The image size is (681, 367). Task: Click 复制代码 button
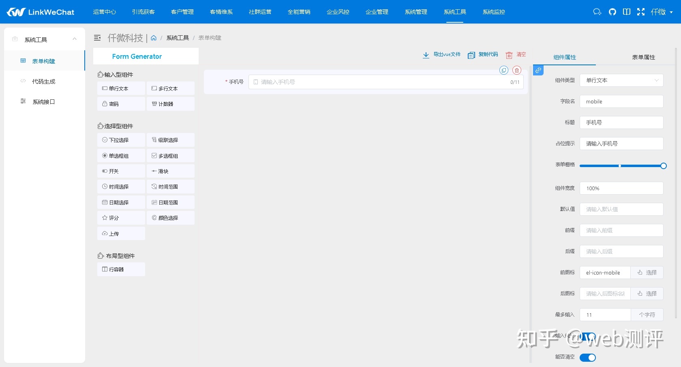pos(483,55)
